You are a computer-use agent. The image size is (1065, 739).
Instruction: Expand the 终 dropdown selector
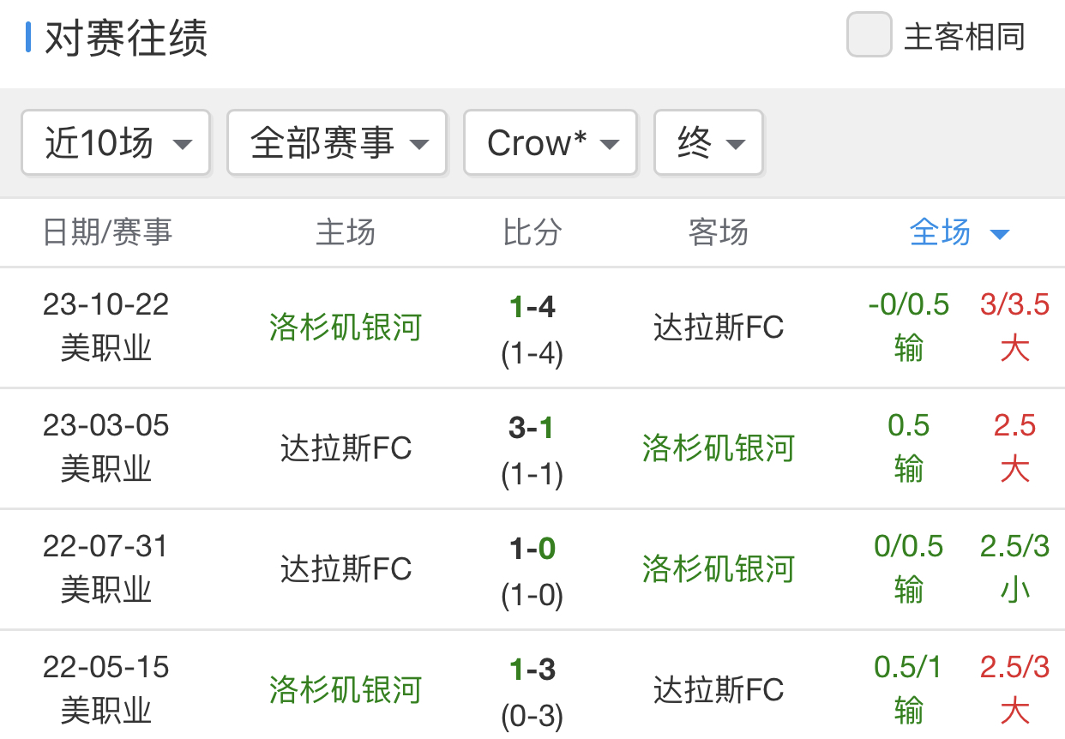[708, 143]
